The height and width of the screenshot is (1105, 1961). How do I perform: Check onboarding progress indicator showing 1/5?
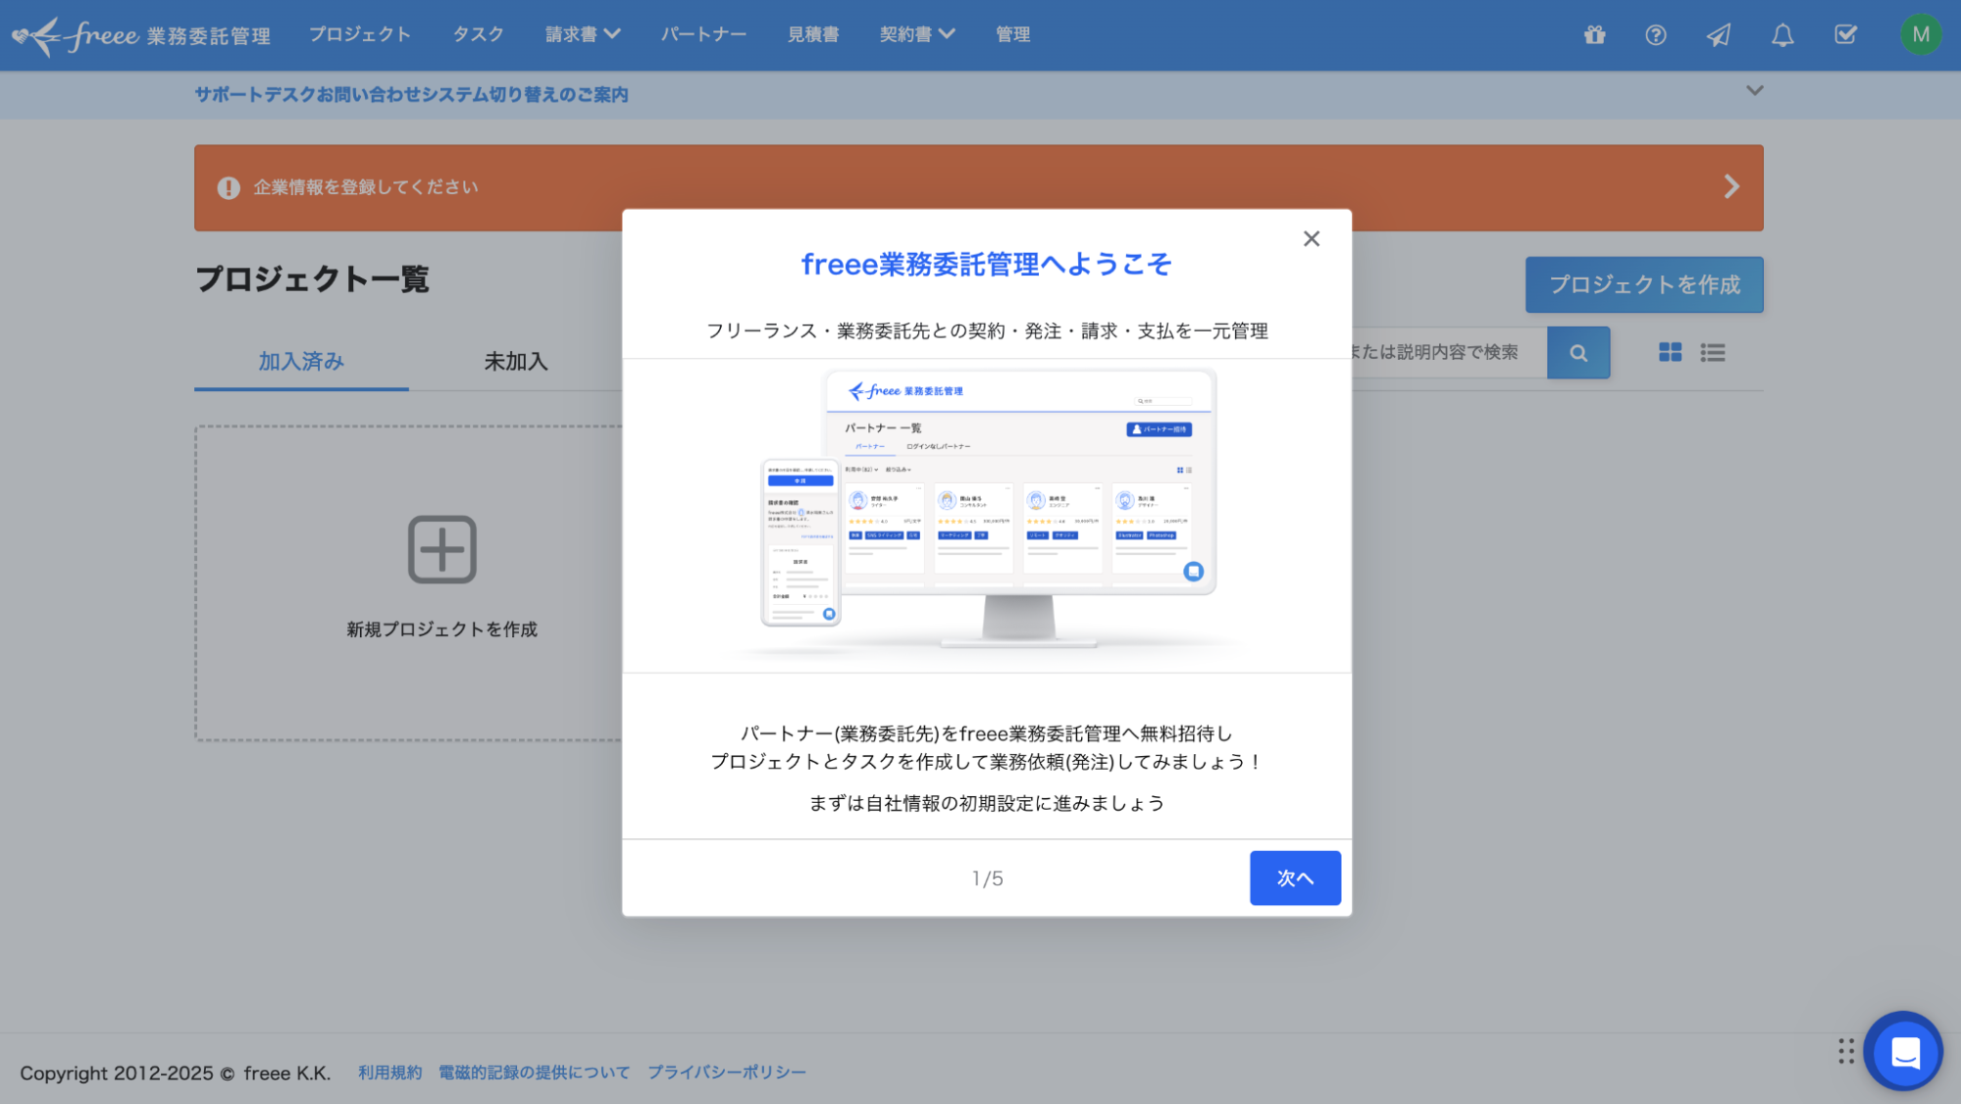pos(986,879)
